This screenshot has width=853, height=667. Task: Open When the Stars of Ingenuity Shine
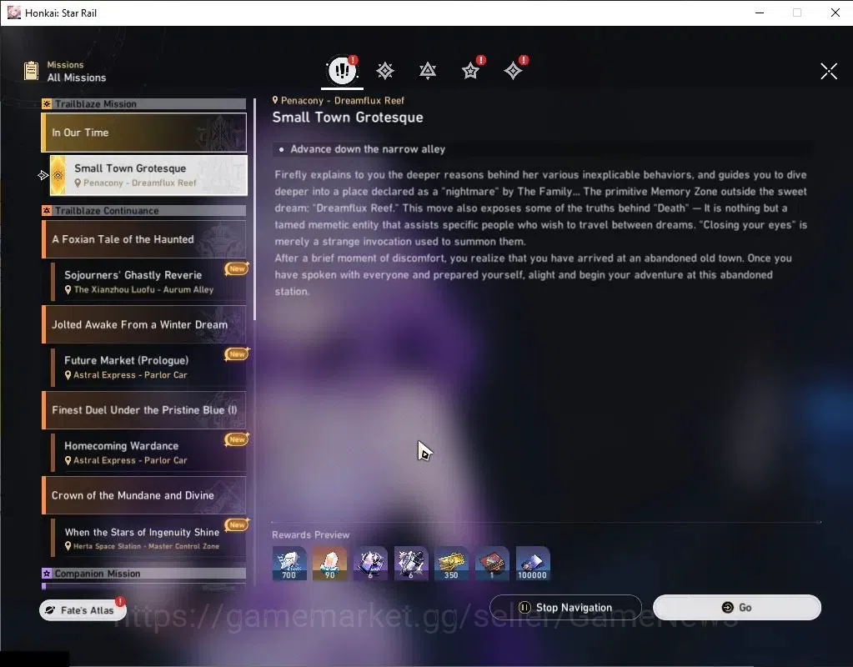pyautogui.click(x=148, y=538)
